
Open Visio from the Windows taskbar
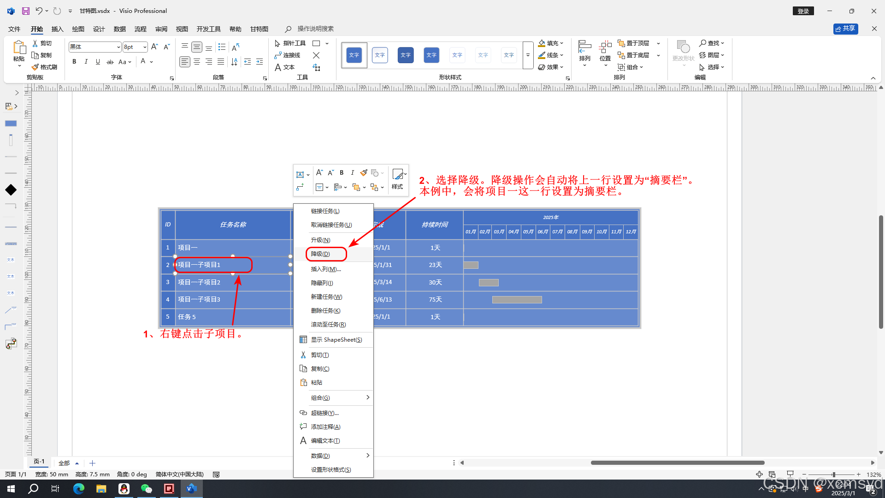pyautogui.click(x=191, y=489)
